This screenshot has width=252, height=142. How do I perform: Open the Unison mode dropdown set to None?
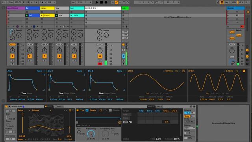pos(190,128)
